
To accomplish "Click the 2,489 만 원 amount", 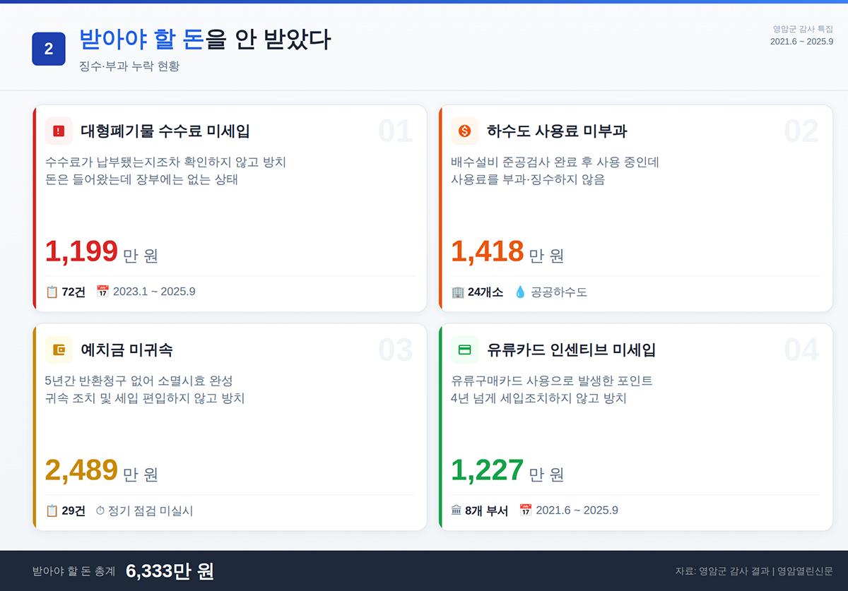I will (101, 471).
